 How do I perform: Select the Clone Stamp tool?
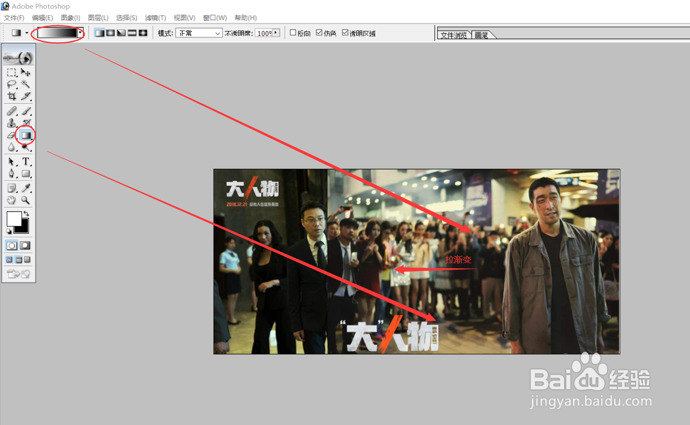(12, 123)
